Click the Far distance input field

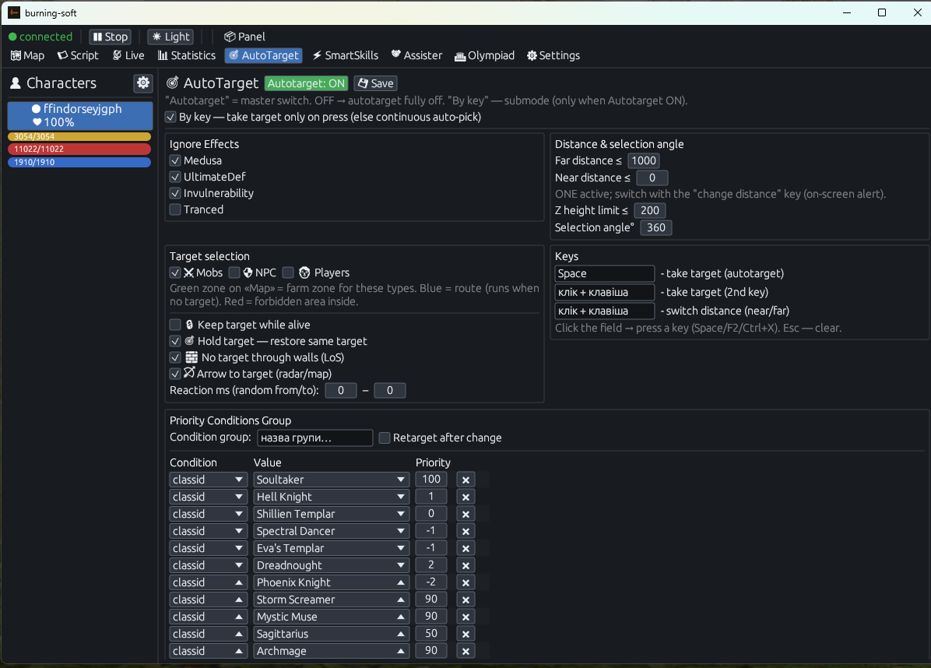[x=644, y=161]
